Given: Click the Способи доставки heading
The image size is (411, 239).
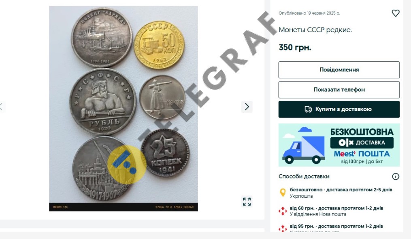Looking at the screenshot, I should [x=304, y=176].
